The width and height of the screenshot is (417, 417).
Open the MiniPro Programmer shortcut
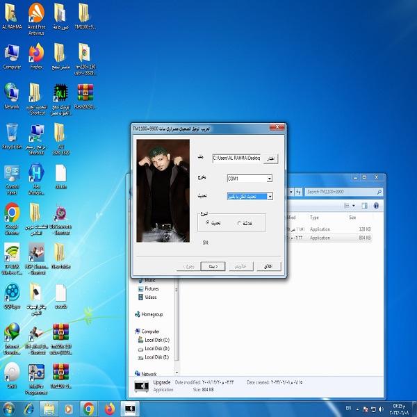36,379
